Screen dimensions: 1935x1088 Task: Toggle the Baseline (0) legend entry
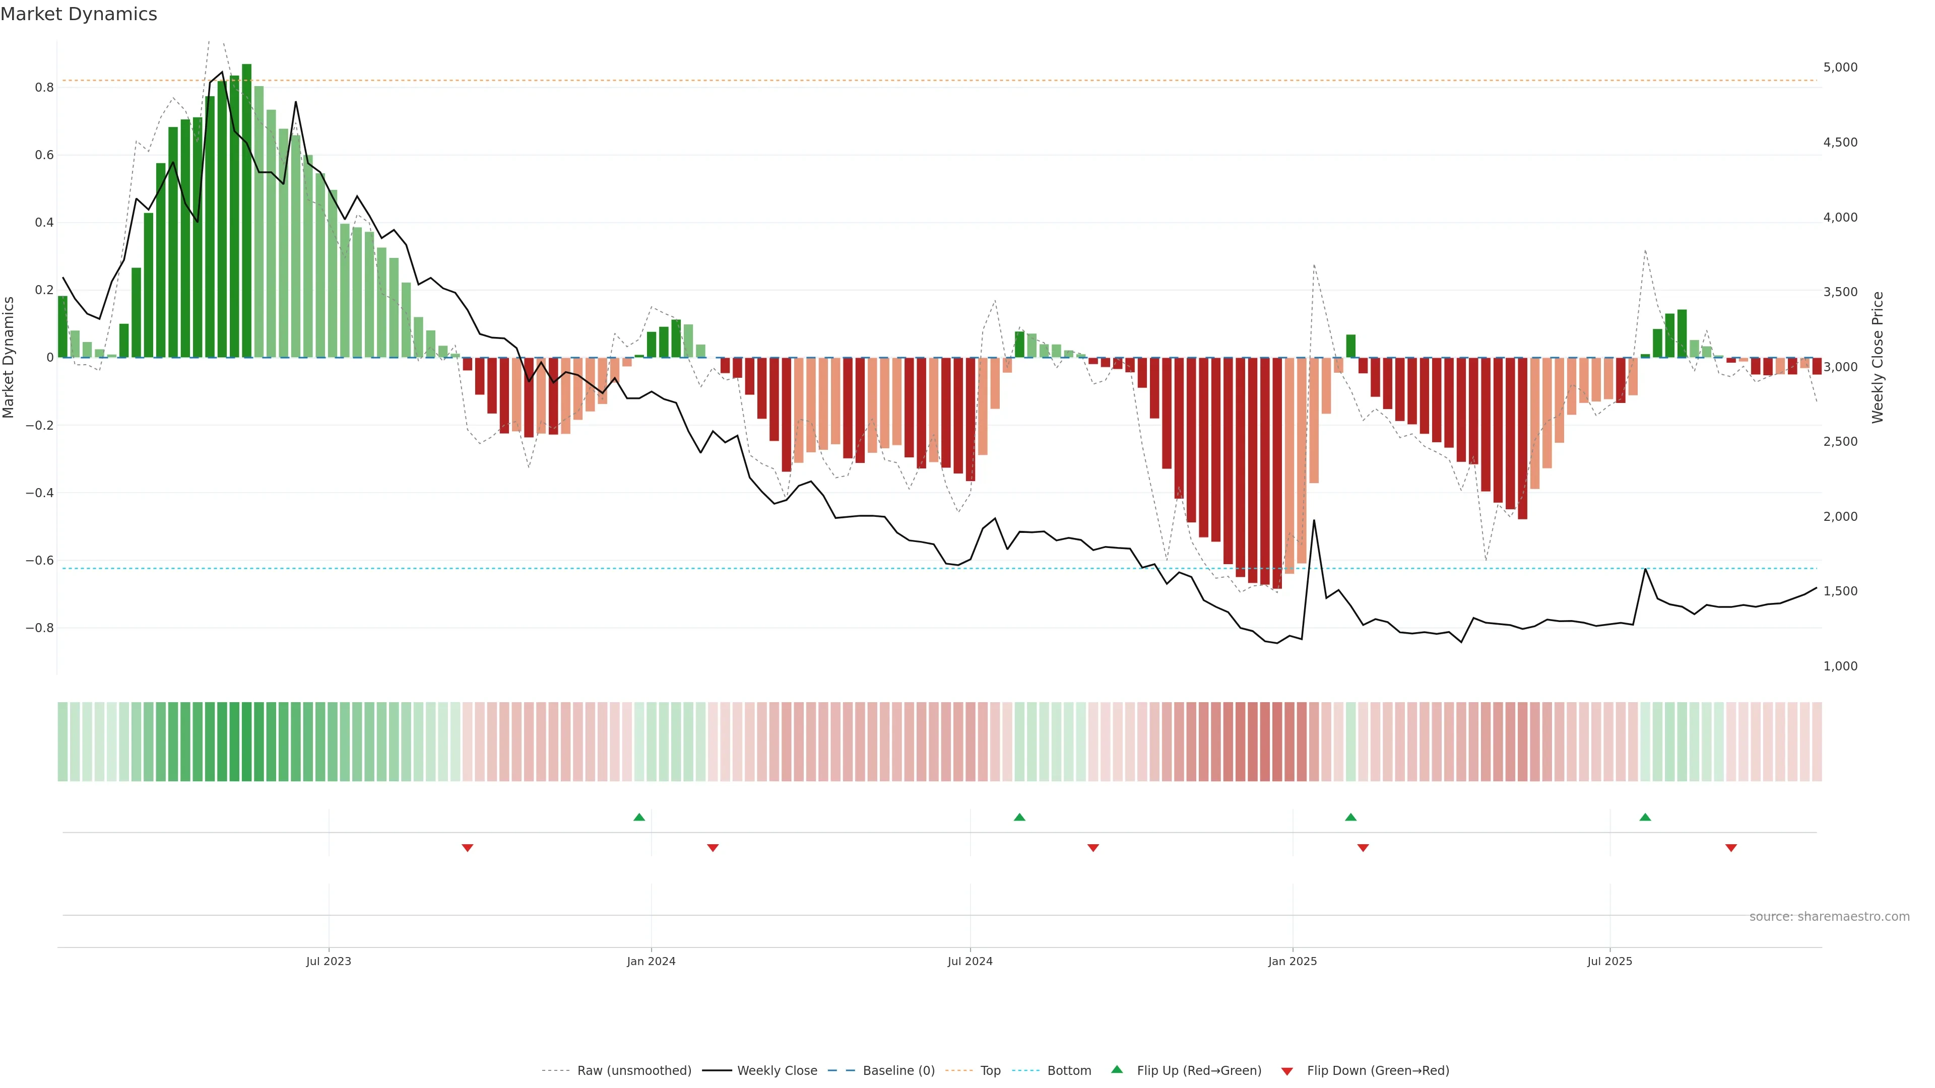tap(898, 1071)
